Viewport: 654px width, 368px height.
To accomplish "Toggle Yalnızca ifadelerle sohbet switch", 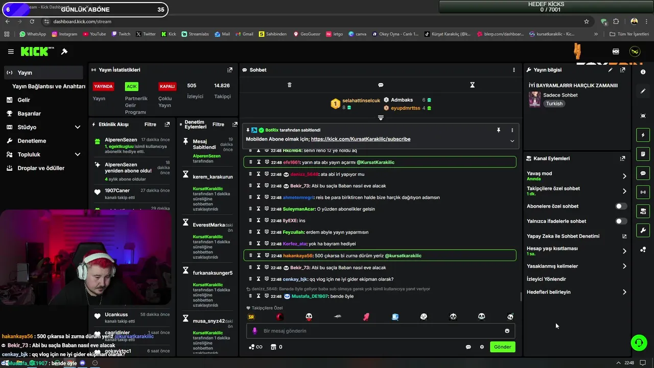I will click(621, 221).
